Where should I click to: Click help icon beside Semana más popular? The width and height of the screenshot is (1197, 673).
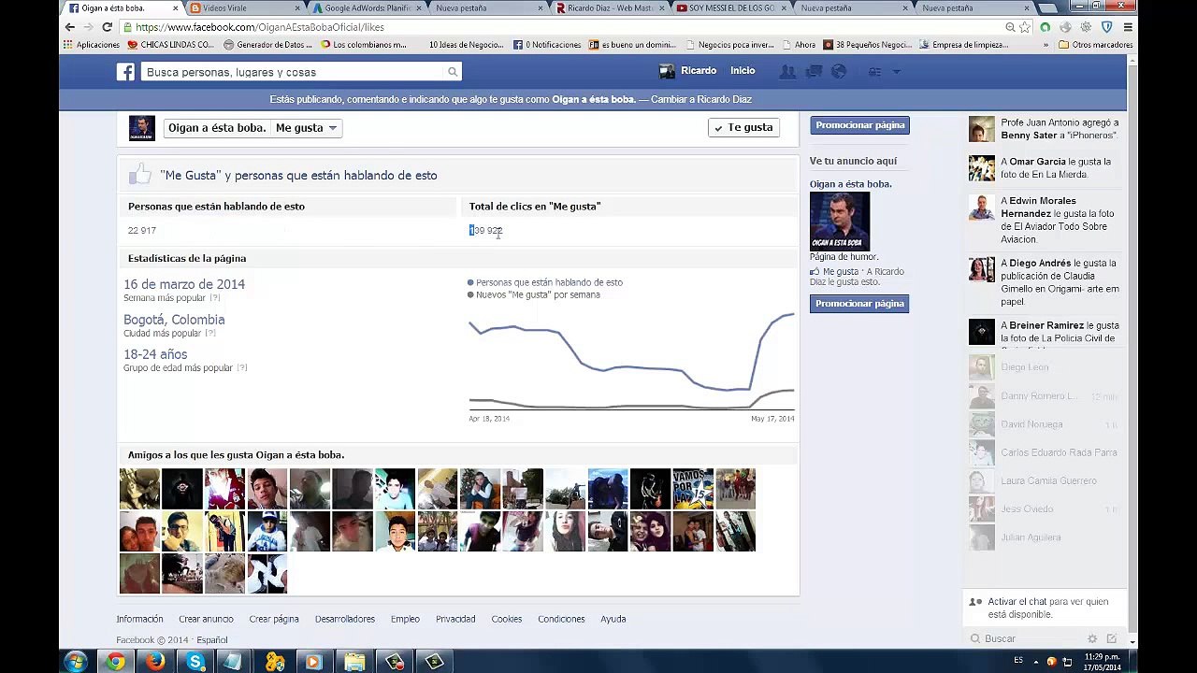pyautogui.click(x=215, y=298)
